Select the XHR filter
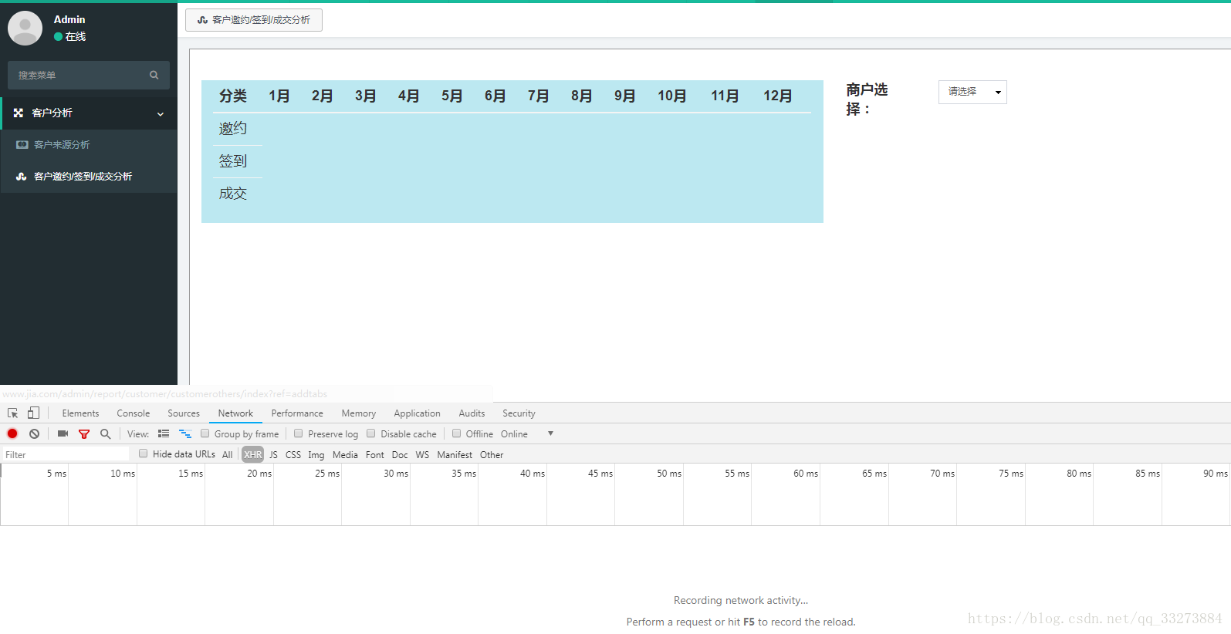Screen dimensions: 1231x634 (253, 455)
